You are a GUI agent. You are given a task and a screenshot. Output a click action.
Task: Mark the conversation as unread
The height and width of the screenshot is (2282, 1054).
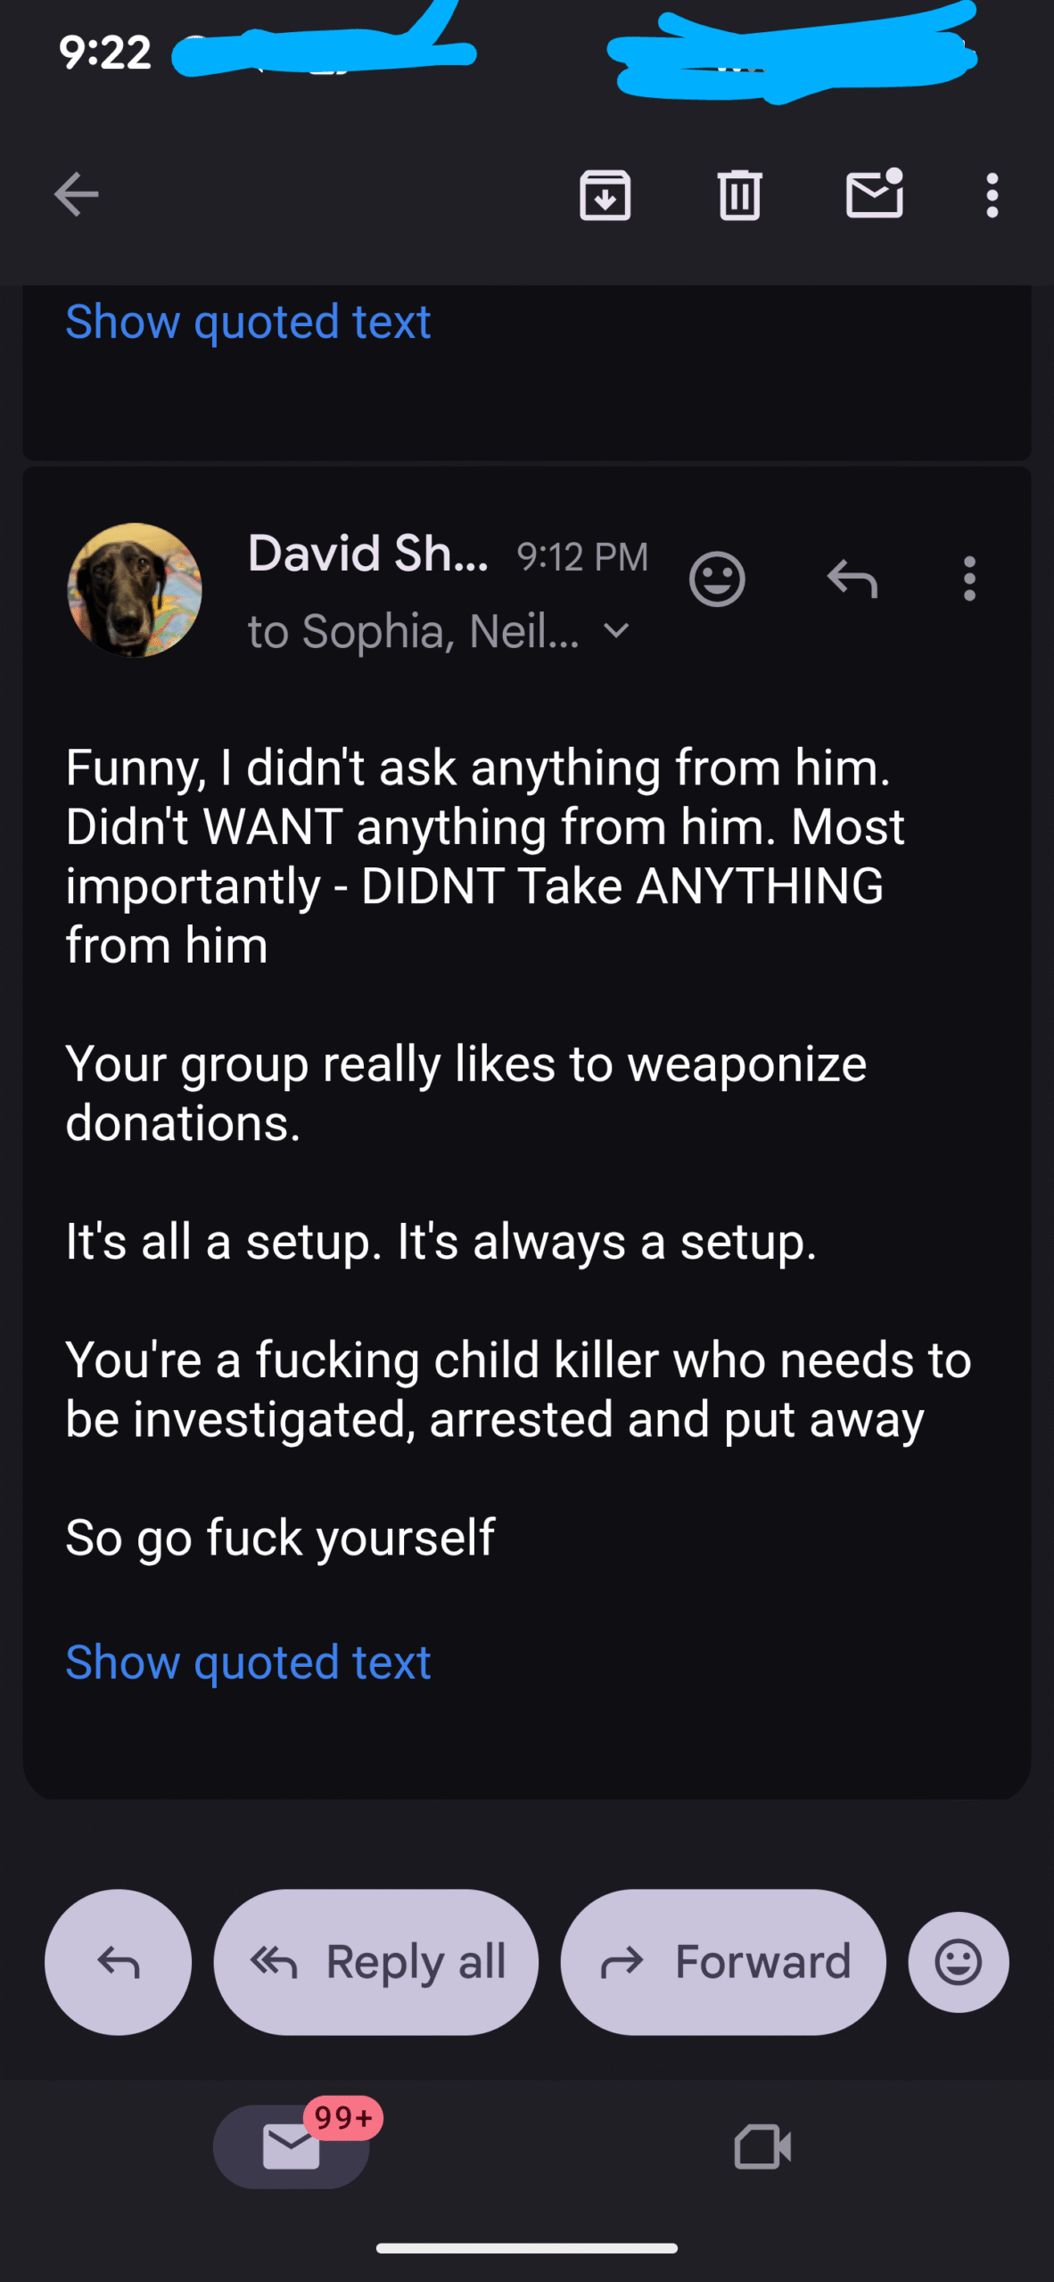(874, 193)
